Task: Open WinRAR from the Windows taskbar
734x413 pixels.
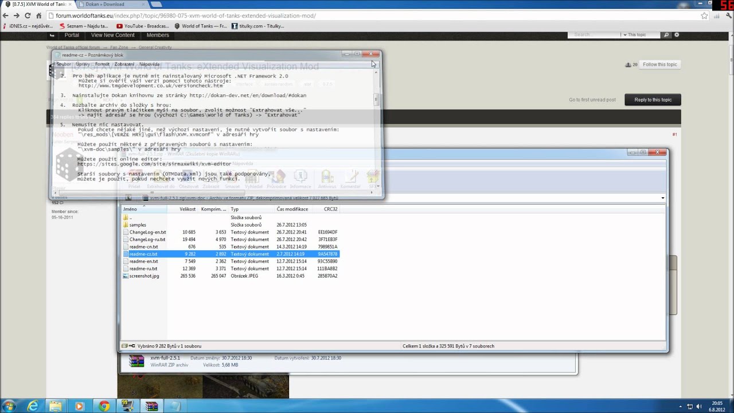Action: (151, 406)
